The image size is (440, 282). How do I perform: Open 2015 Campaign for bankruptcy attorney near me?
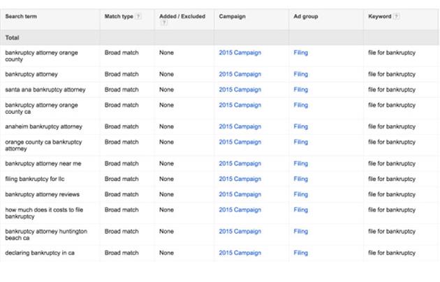click(240, 163)
